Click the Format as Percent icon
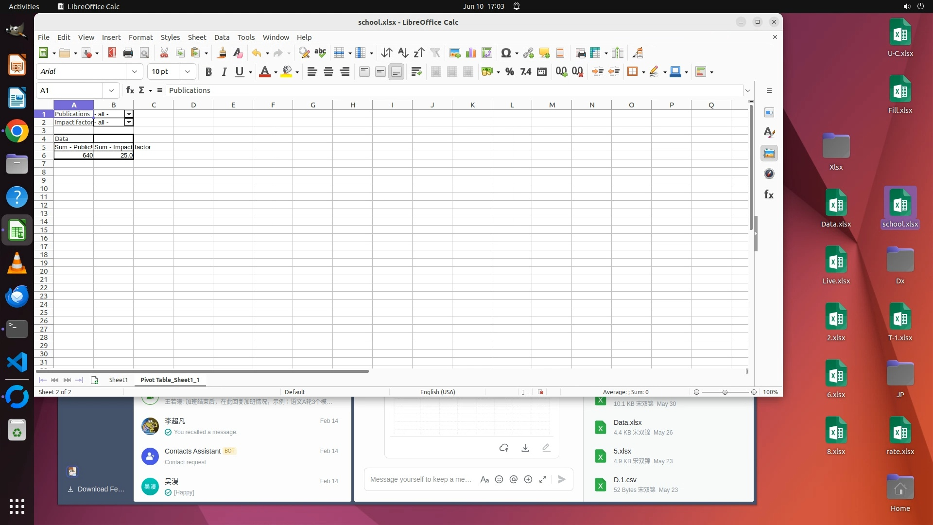 click(x=509, y=71)
